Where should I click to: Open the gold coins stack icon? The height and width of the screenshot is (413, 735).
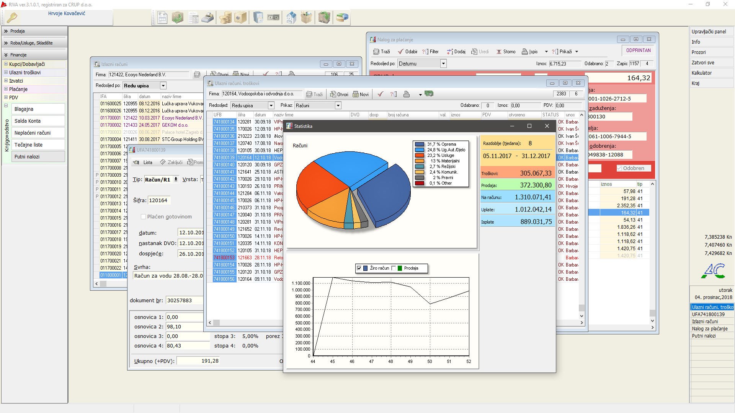coord(225,18)
